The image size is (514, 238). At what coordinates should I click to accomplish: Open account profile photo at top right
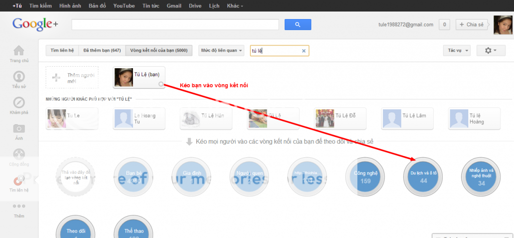coord(502,25)
